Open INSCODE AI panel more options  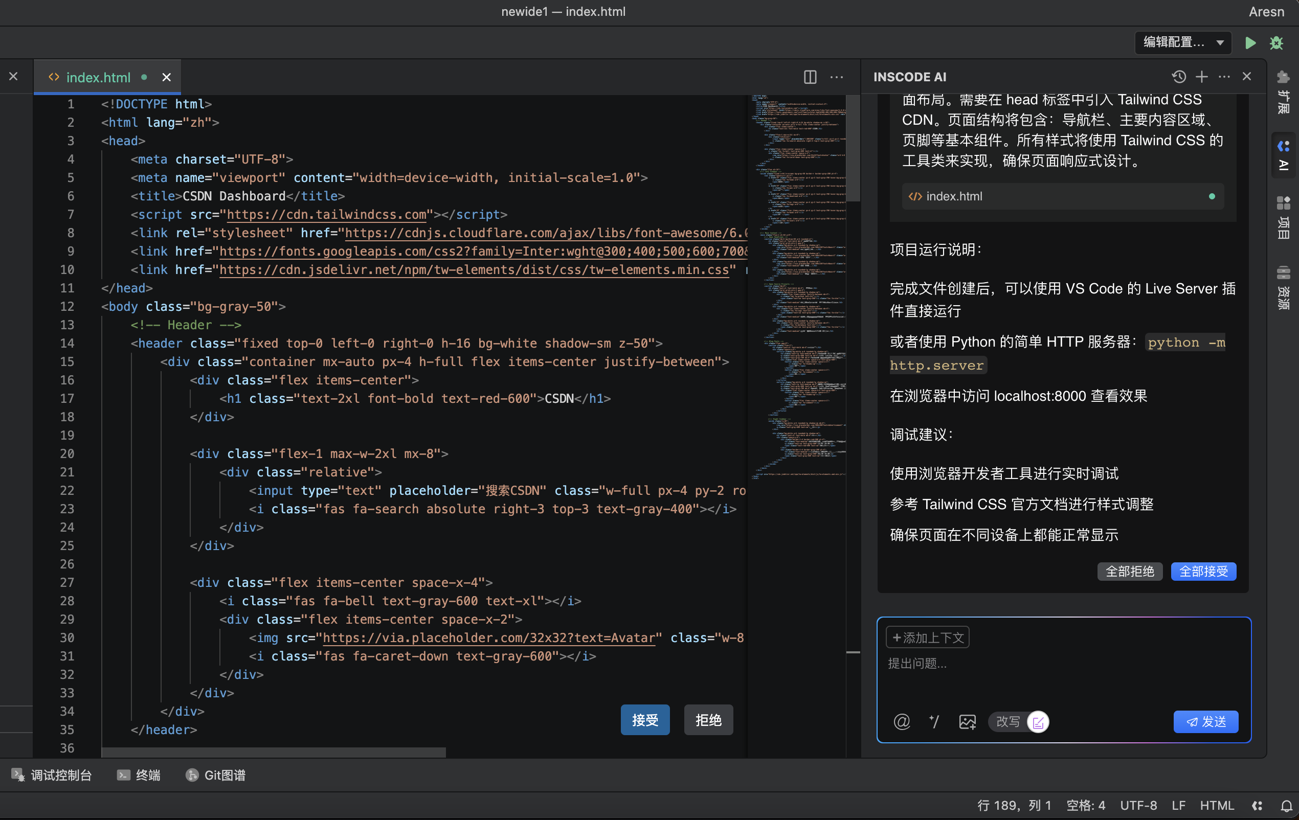1224,77
